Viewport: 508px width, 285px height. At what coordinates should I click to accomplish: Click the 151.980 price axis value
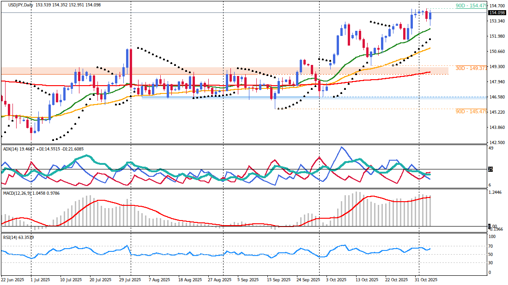coord(497,36)
